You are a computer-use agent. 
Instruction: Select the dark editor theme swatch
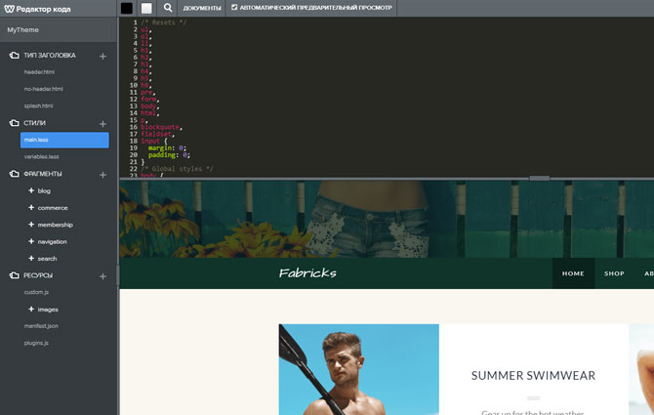(x=127, y=9)
